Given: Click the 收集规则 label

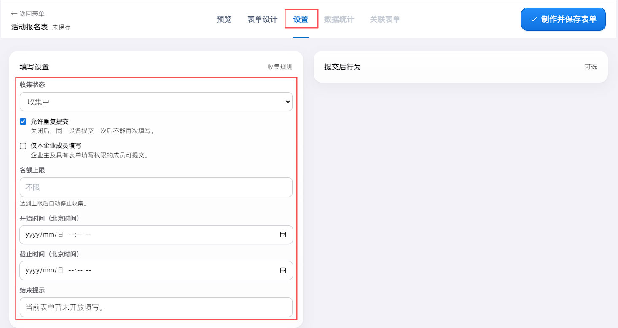Looking at the screenshot, I should click(x=280, y=67).
